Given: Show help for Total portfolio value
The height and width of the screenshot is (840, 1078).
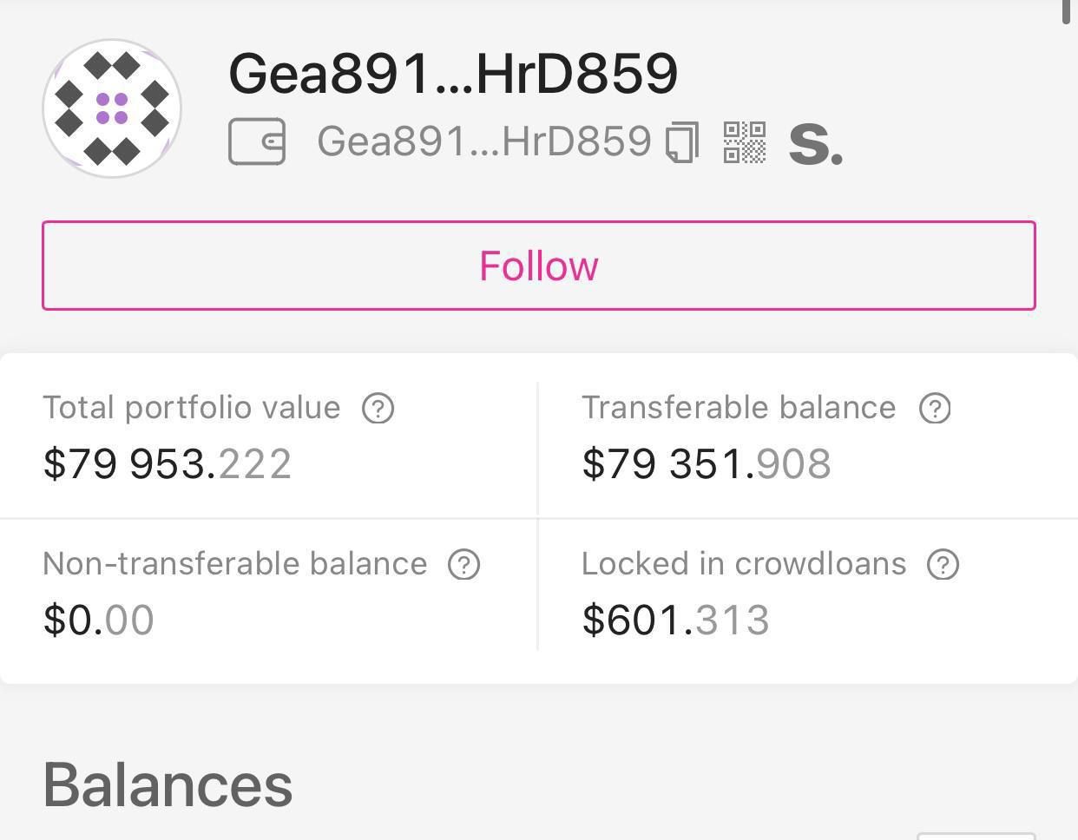Looking at the screenshot, I should (x=378, y=408).
